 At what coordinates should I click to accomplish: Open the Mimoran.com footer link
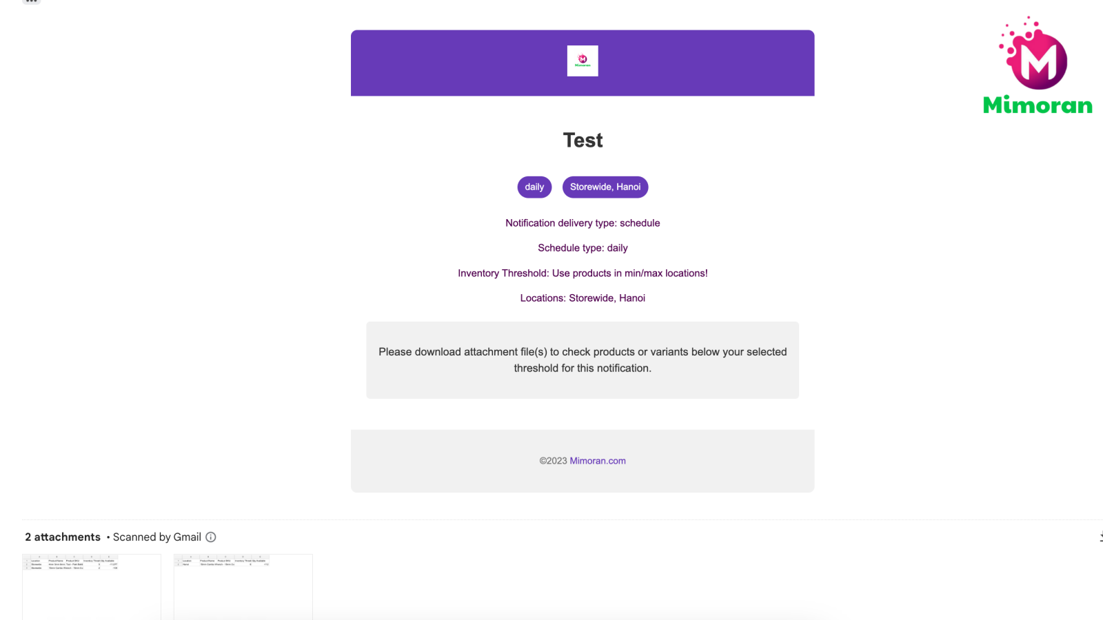pos(598,461)
